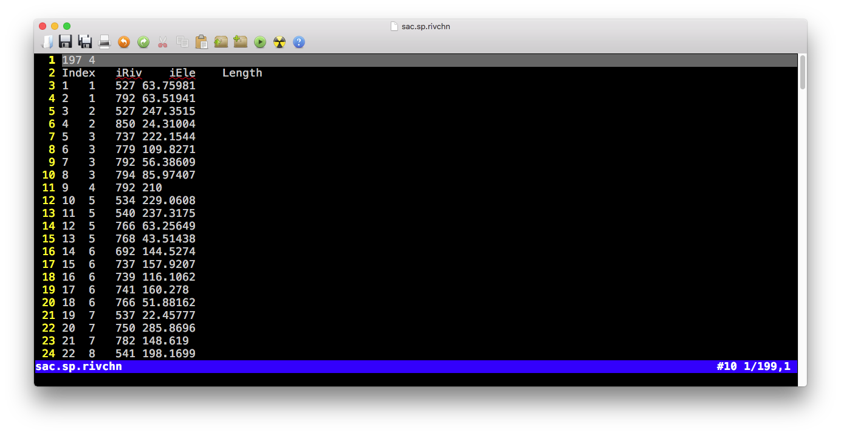This screenshot has width=841, height=435.
Task: Click value 109.8271
Action: 169,149
